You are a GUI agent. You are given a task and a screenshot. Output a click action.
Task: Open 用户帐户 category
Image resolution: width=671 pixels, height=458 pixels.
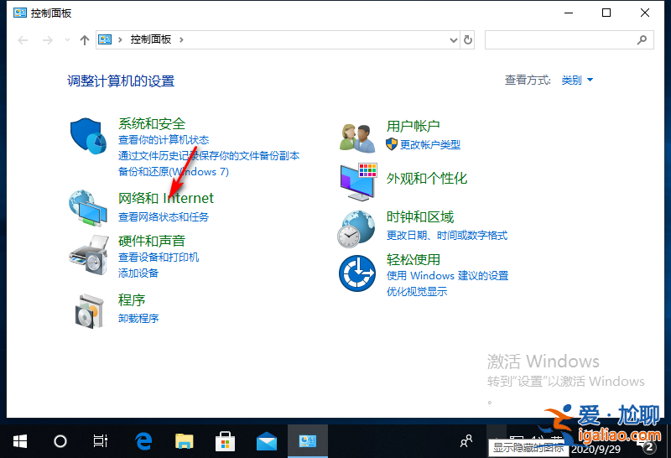[x=413, y=127]
